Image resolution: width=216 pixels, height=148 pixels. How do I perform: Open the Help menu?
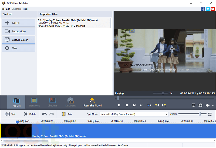(25, 9)
